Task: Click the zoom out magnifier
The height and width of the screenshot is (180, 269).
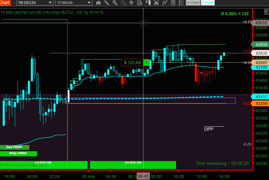Action: pyautogui.click(x=123, y=3)
